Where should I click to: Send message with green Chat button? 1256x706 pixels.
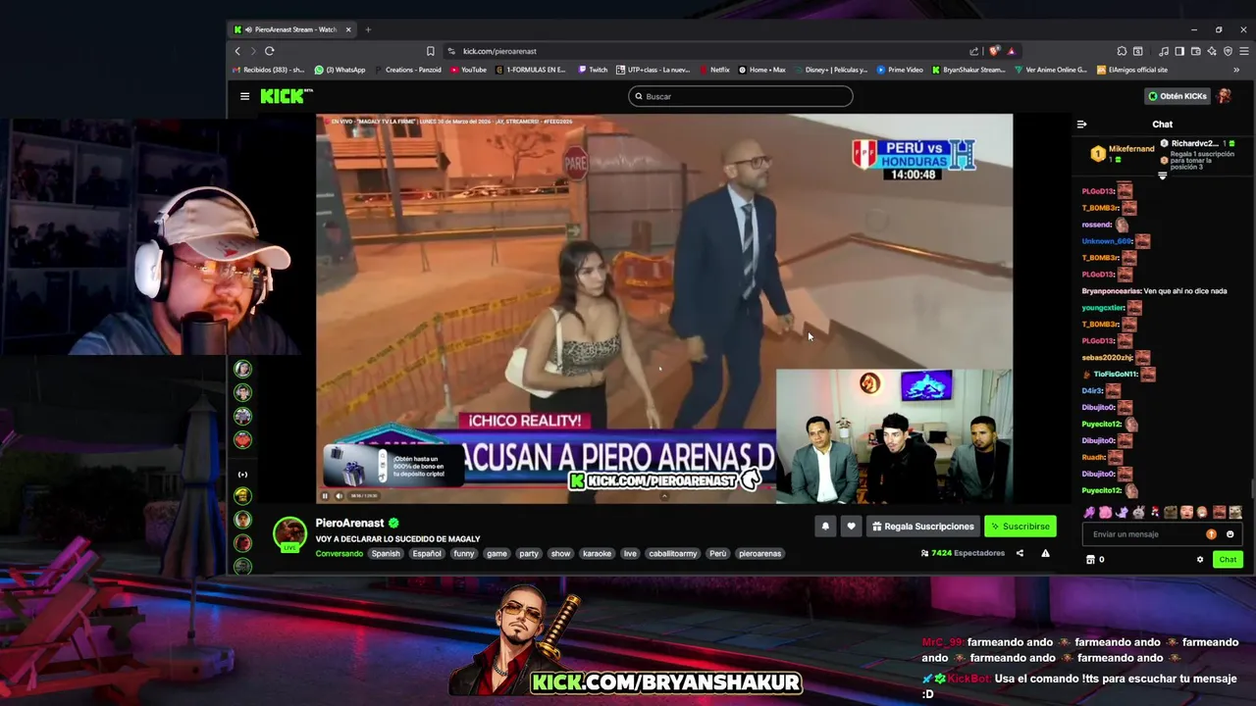pyautogui.click(x=1228, y=560)
